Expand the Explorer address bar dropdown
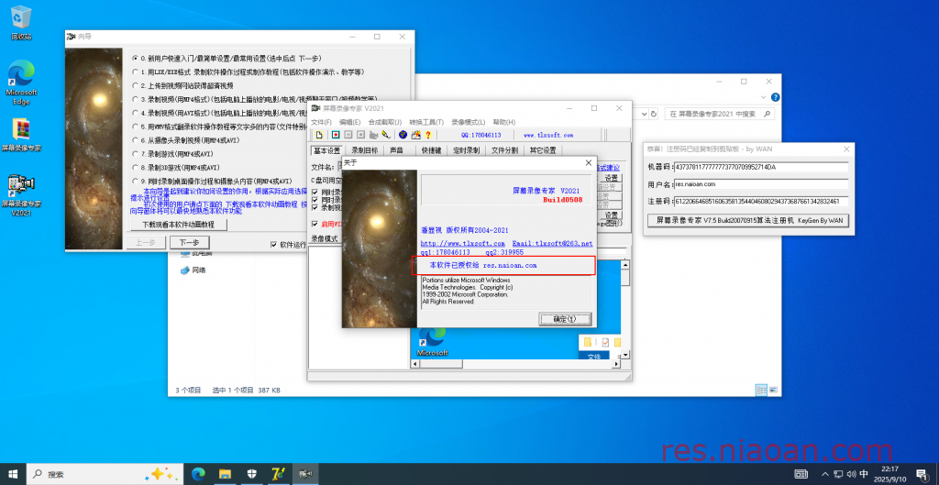The height and width of the screenshot is (485, 939). pos(643,114)
